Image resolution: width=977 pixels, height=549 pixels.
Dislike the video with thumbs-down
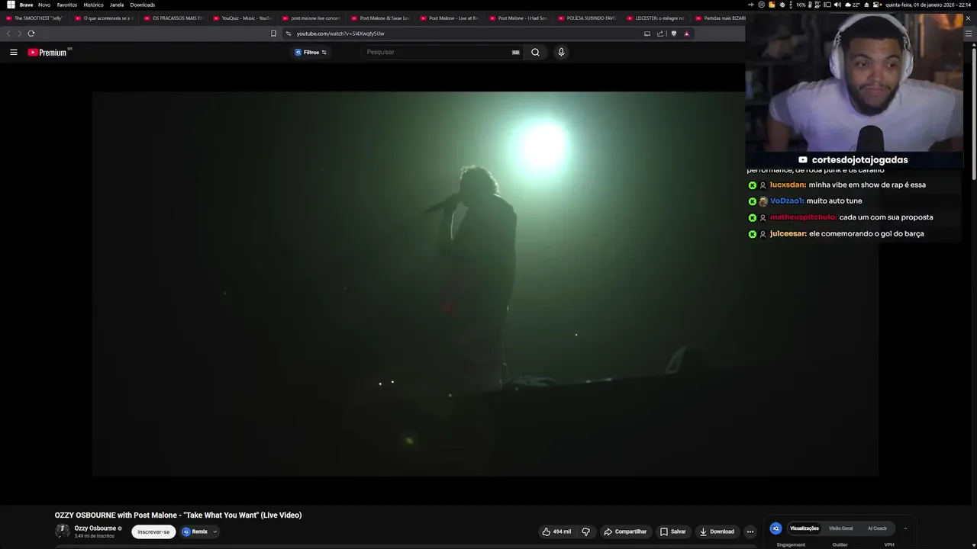[x=586, y=531]
